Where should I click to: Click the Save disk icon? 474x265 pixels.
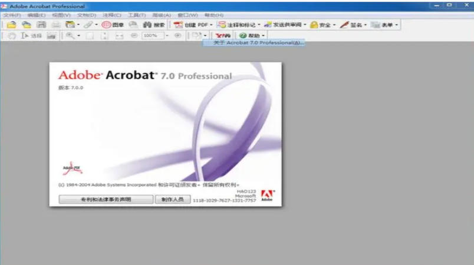(x=41, y=25)
